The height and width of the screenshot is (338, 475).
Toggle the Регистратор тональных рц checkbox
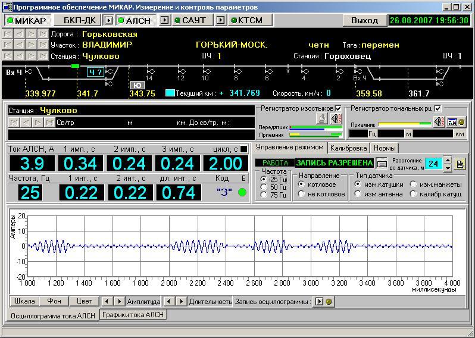pos(438,108)
